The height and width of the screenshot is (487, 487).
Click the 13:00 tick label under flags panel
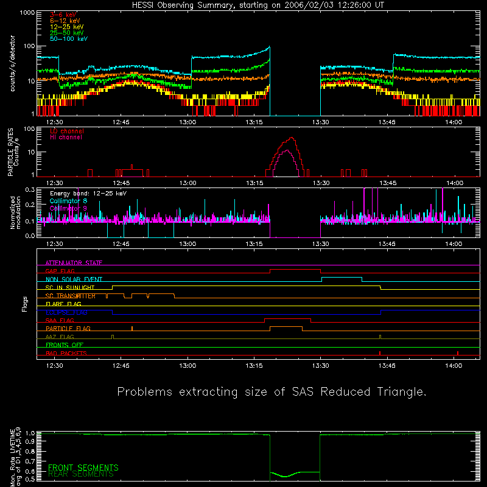click(x=187, y=366)
